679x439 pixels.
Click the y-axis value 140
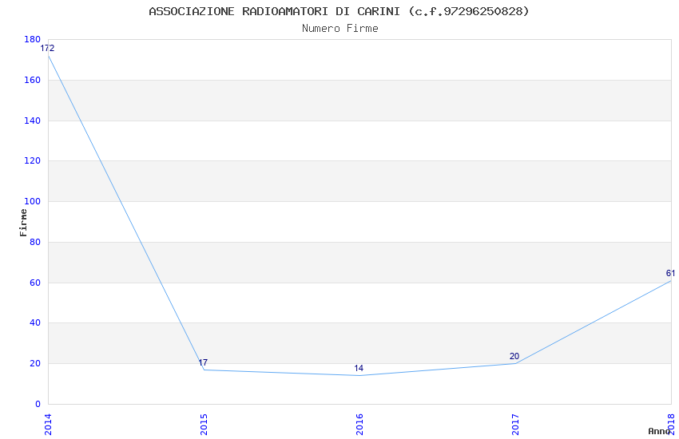(33, 121)
